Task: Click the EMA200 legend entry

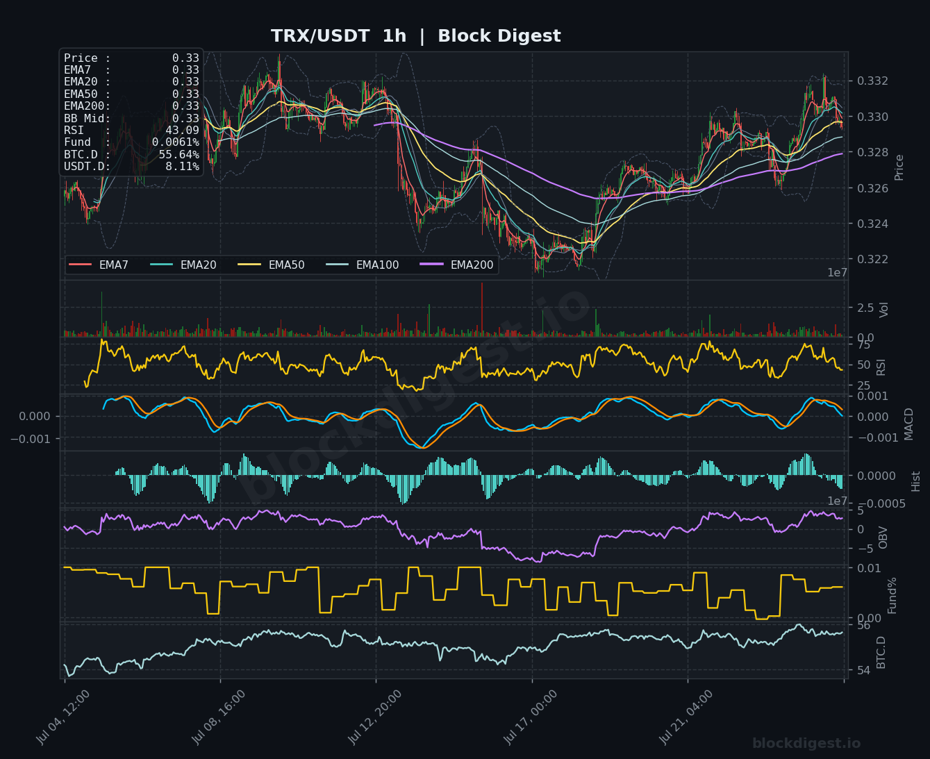Action: 457,265
